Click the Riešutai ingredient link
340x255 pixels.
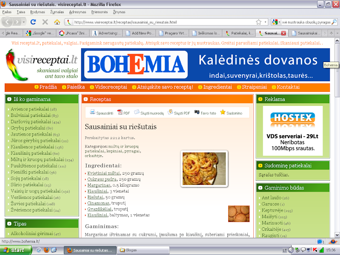[95, 197]
